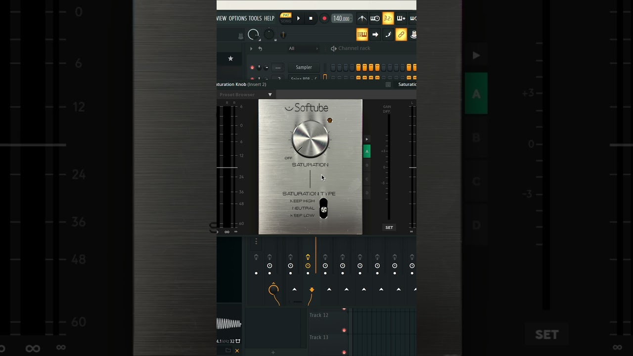The image size is (633, 356).
Task: Select preset slot B
Action: coord(367,165)
